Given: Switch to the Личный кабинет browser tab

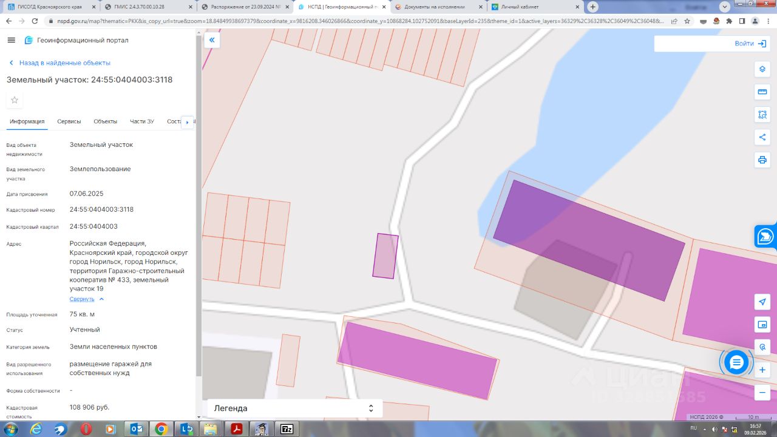Looking at the screenshot, I should click(x=535, y=7).
